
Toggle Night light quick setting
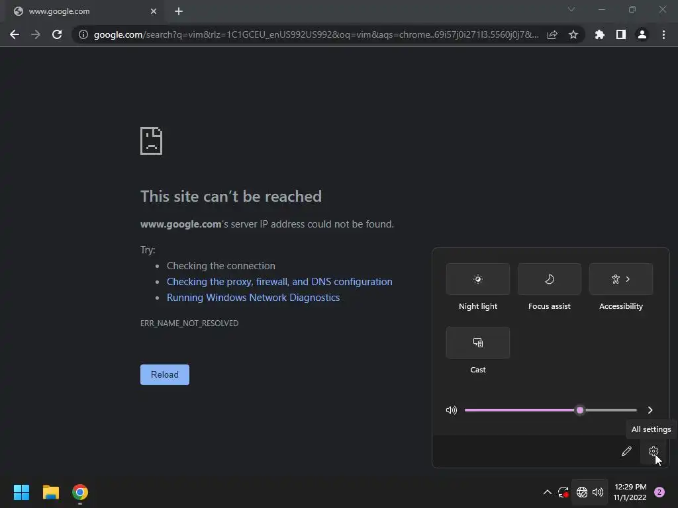pos(478,279)
